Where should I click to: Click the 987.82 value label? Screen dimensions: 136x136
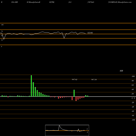pos(75,80)
